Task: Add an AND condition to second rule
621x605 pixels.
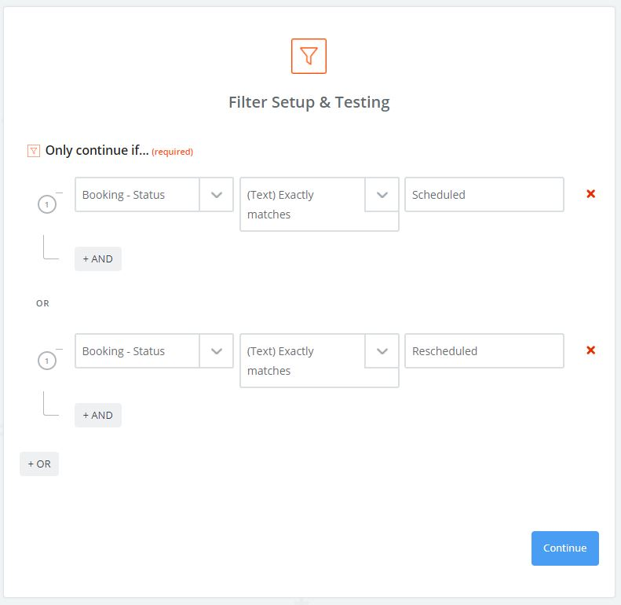Action: point(98,415)
